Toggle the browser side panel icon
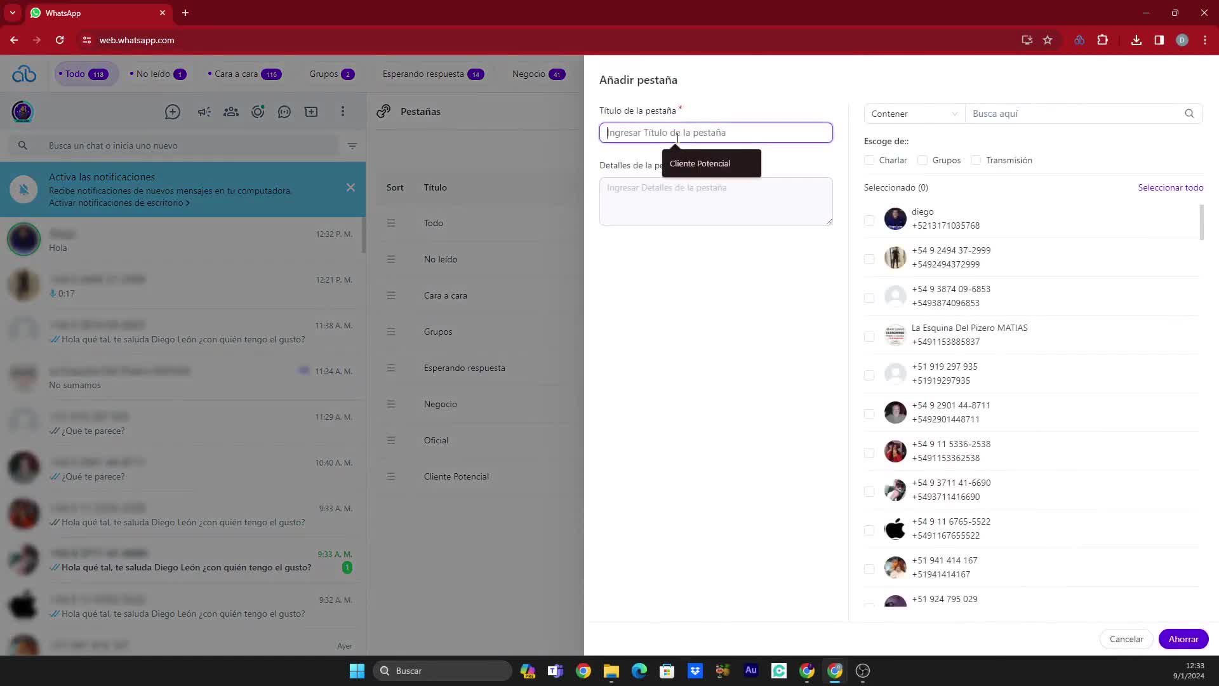The image size is (1219, 686). pyautogui.click(x=1159, y=40)
